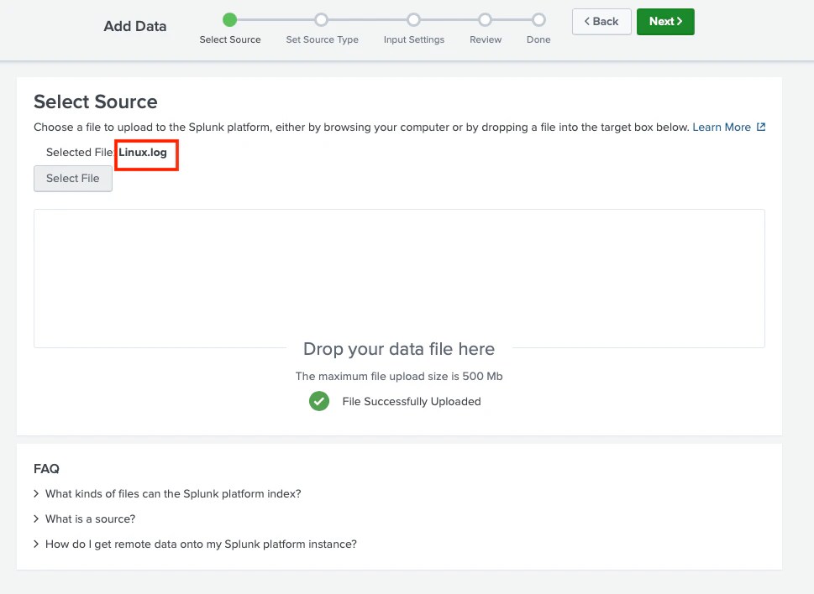Select the Select Source step label
814x594 pixels.
tap(229, 38)
